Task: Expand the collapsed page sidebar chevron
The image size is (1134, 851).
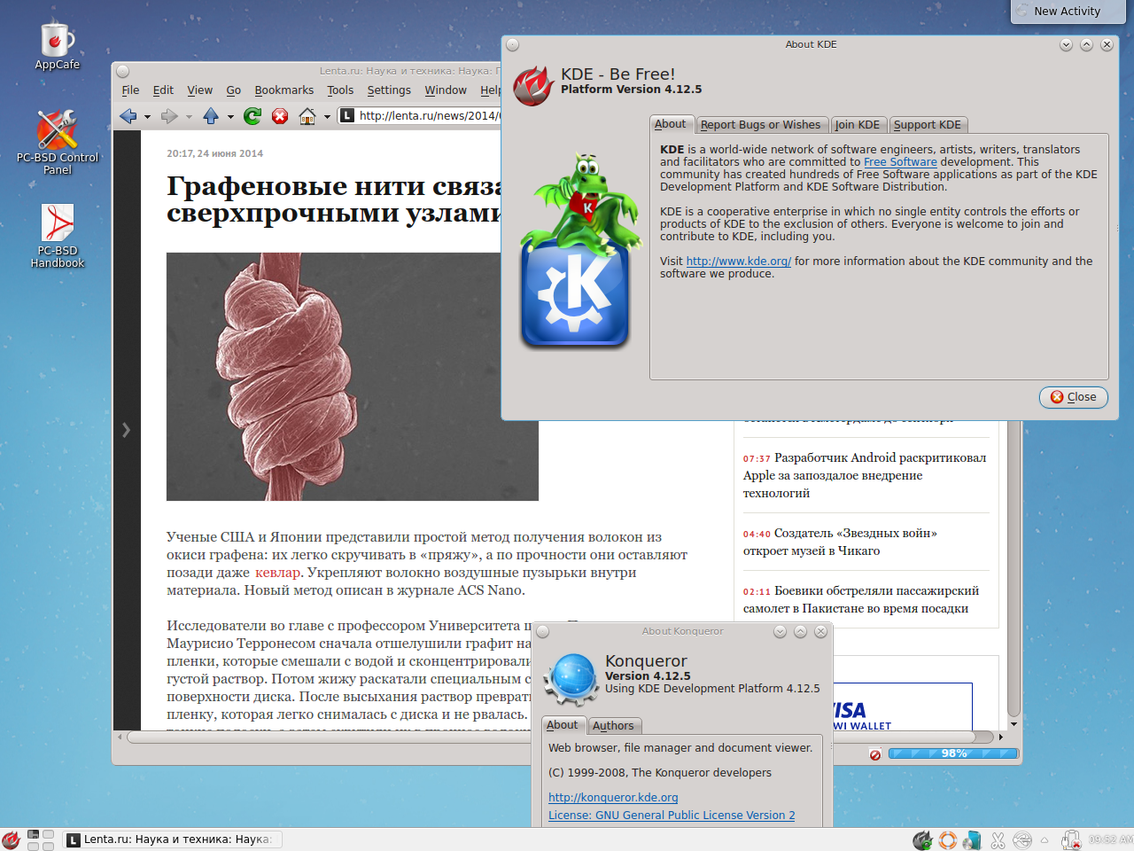Action: [126, 430]
